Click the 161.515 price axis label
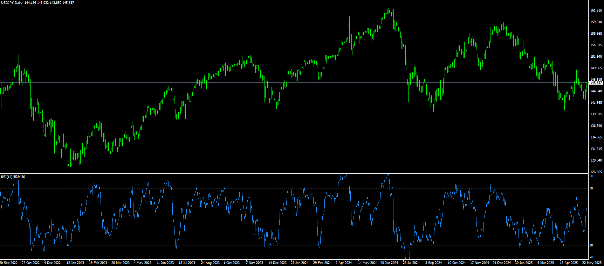The image size is (604, 266). coord(596,10)
